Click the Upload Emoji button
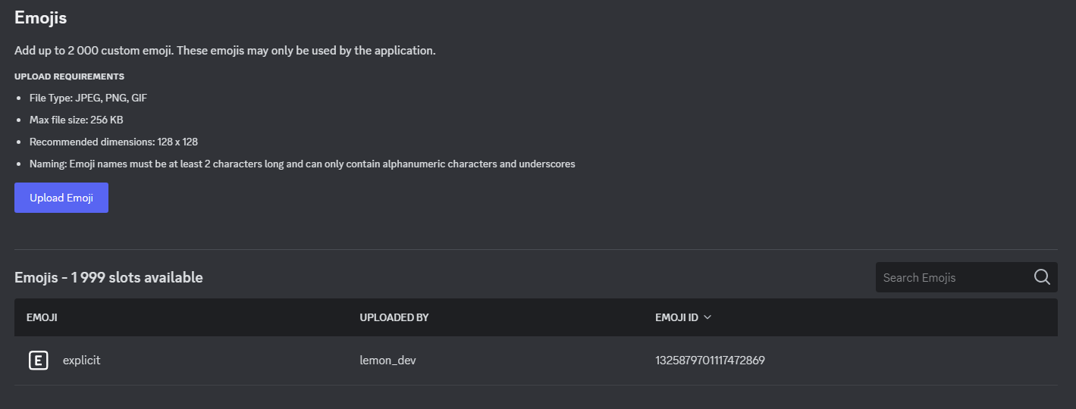Screen dimensions: 1076x409 coord(61,198)
